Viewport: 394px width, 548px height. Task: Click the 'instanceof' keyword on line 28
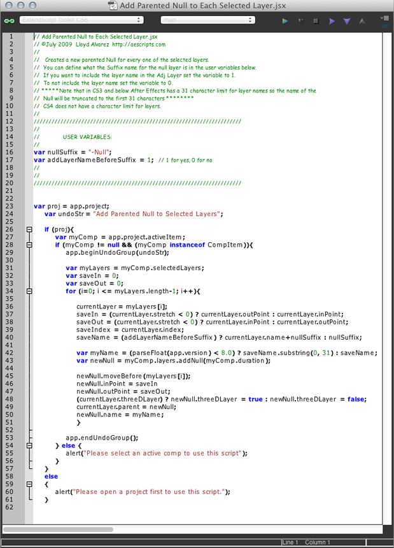[x=187, y=245]
